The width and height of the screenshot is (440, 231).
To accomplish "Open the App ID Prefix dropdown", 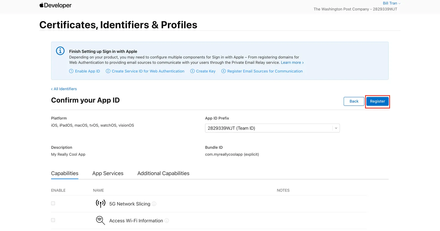I will pos(272,128).
